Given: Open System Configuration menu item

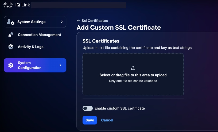Looking at the screenshot, I should [35, 65].
